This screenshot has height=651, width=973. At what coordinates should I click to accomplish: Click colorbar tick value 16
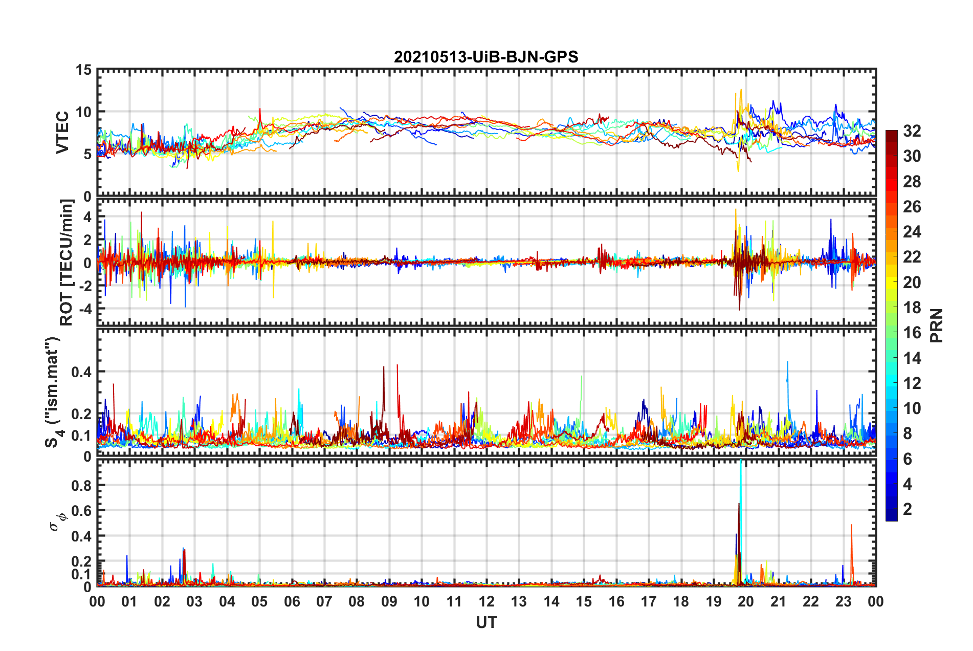click(912, 333)
